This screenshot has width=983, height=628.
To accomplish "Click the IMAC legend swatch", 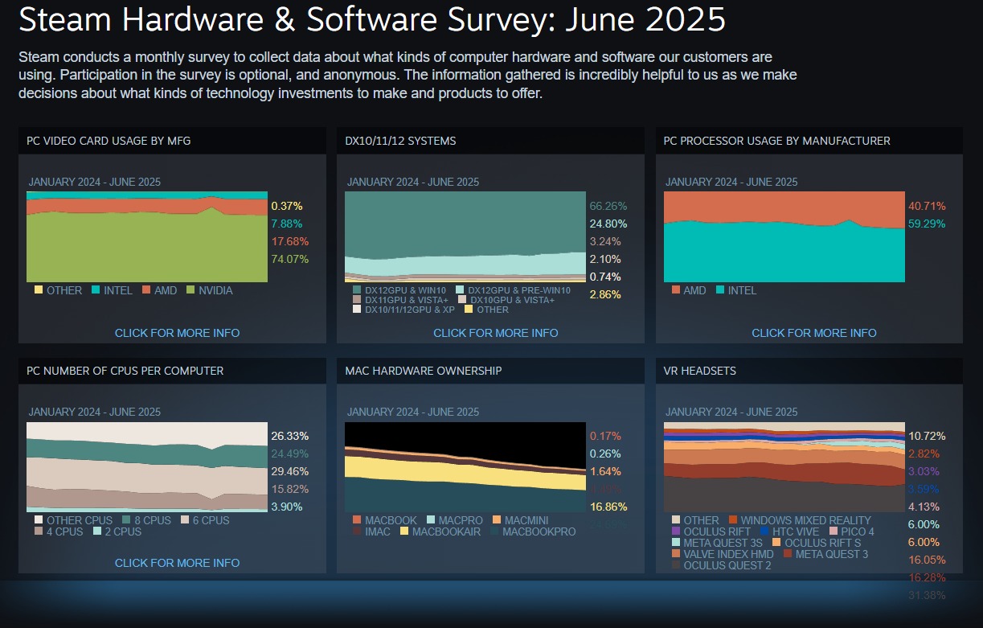I will coord(357,531).
